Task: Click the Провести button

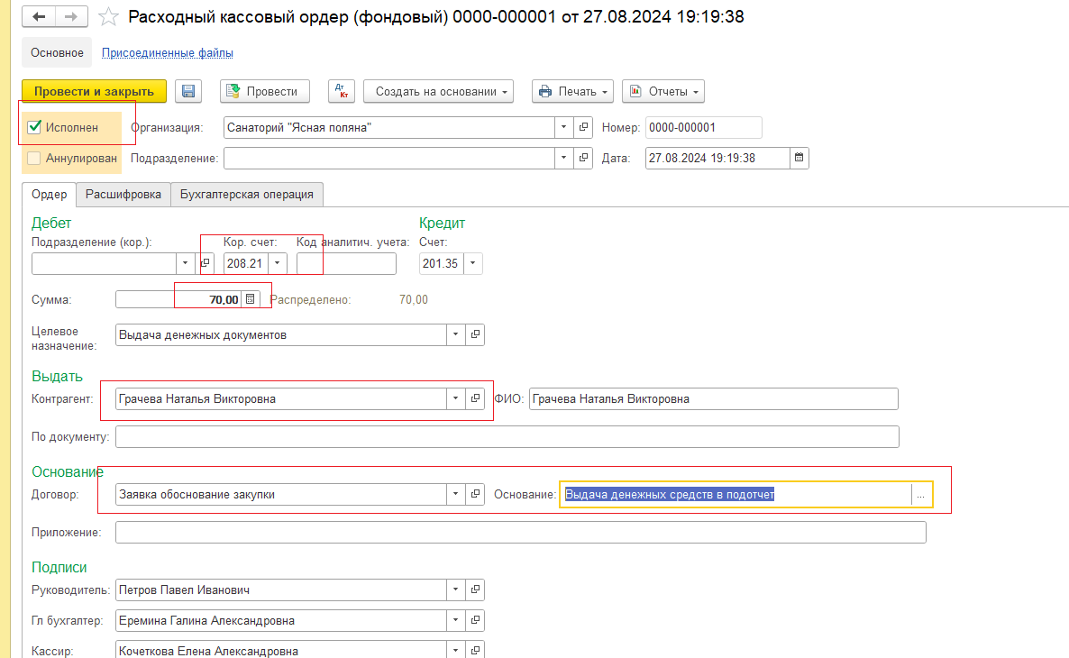Action: pyautogui.click(x=264, y=91)
